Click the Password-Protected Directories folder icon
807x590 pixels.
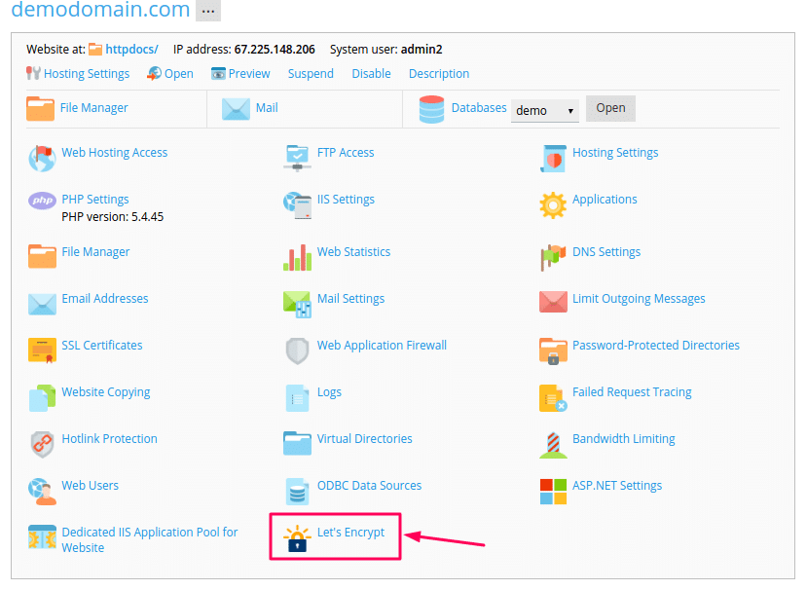tap(553, 351)
